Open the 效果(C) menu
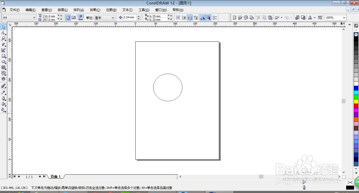Image resolution: width=359 pixels, height=193 pixels. tap(95, 10)
